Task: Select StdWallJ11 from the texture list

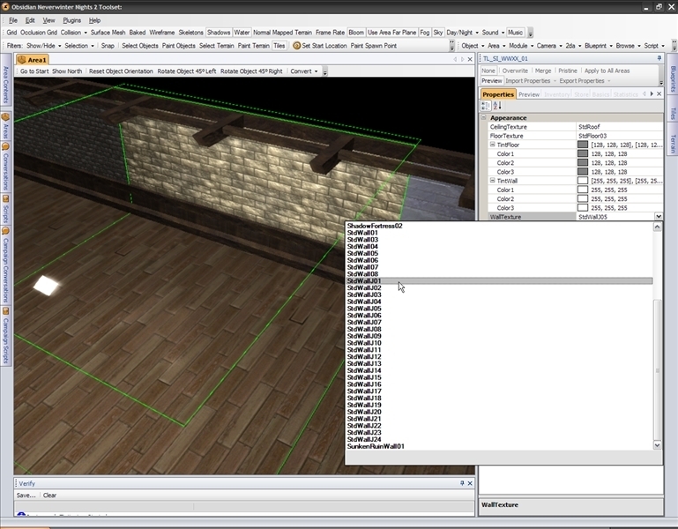Action: pos(364,350)
